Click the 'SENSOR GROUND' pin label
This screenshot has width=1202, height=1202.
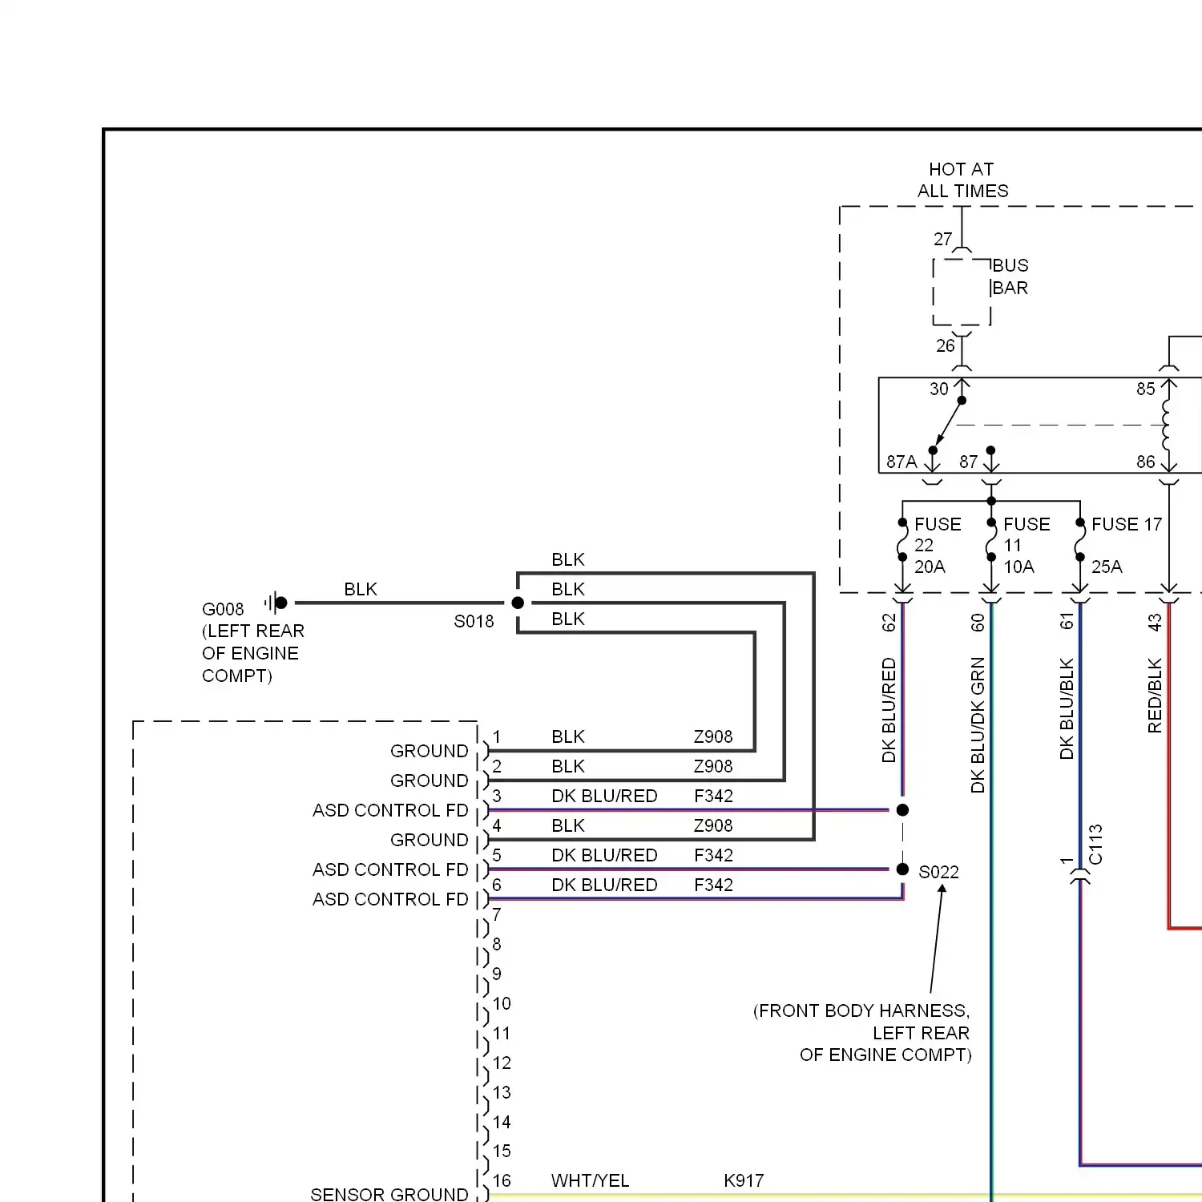[x=389, y=1194]
